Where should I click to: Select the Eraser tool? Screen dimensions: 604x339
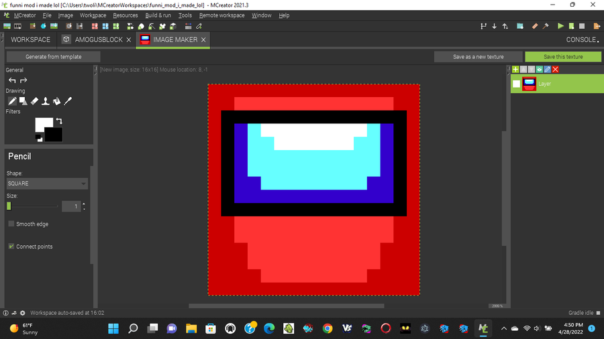34,101
